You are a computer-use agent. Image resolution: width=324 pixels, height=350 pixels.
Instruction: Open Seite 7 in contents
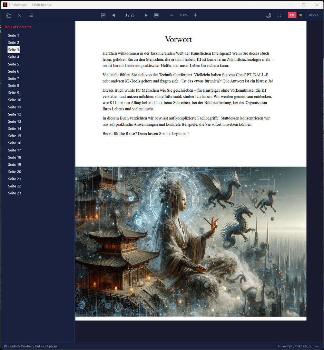14,78
